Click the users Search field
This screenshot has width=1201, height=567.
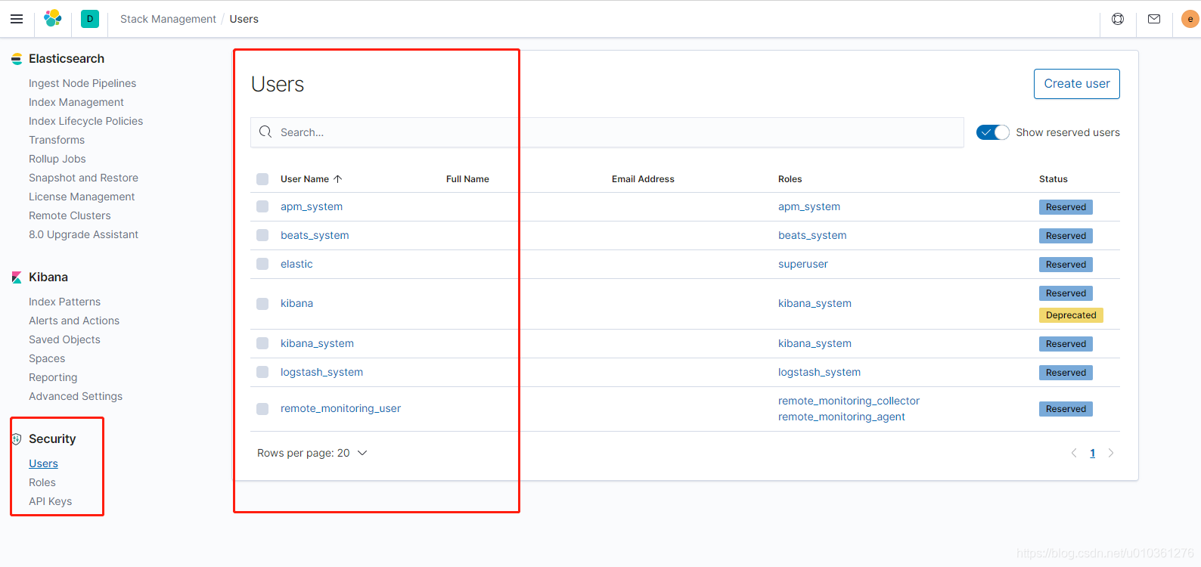pyautogui.click(x=607, y=132)
